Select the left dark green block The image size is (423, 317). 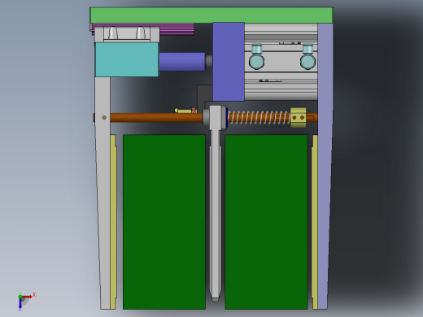tap(164, 222)
